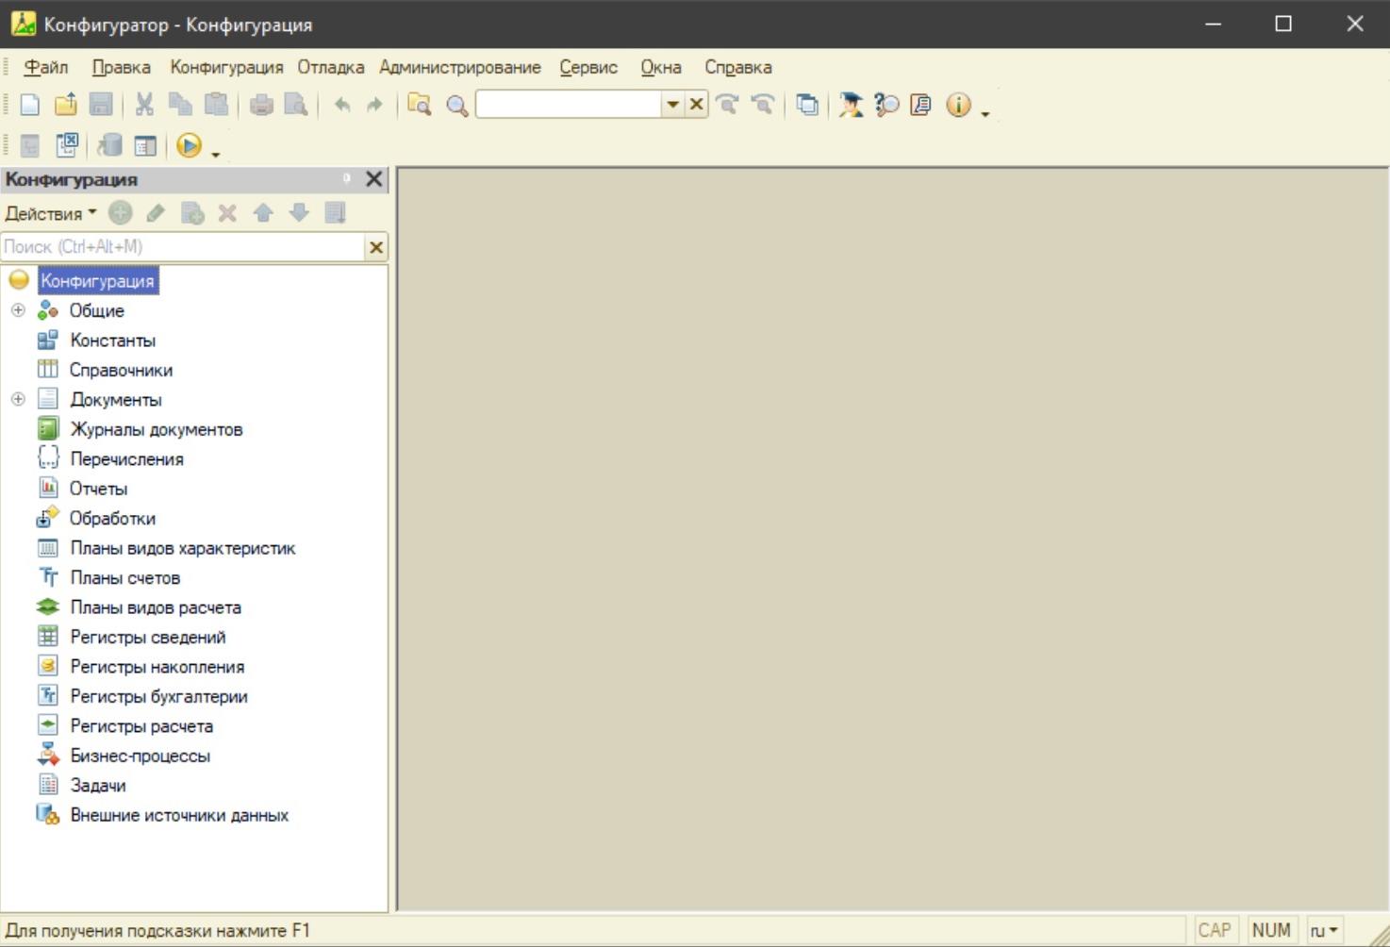Click the Sort list icon in panel
Viewport: 1390px width, 947px height.
tap(335, 213)
